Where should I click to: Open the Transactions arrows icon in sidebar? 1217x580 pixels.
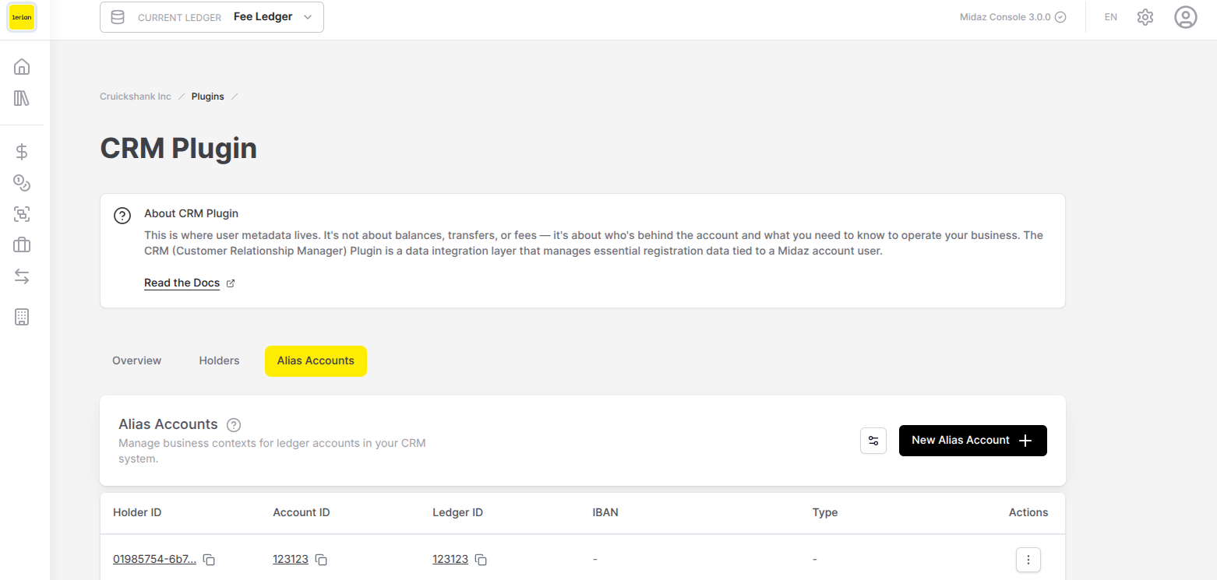tap(22, 276)
